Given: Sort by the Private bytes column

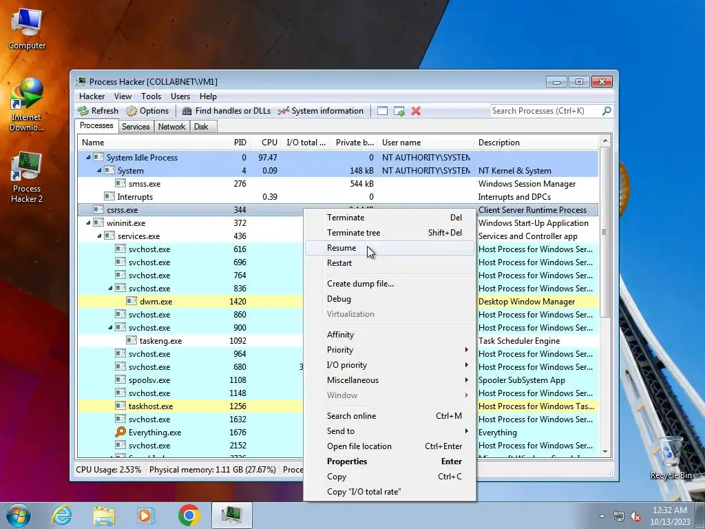Looking at the screenshot, I should tap(354, 143).
